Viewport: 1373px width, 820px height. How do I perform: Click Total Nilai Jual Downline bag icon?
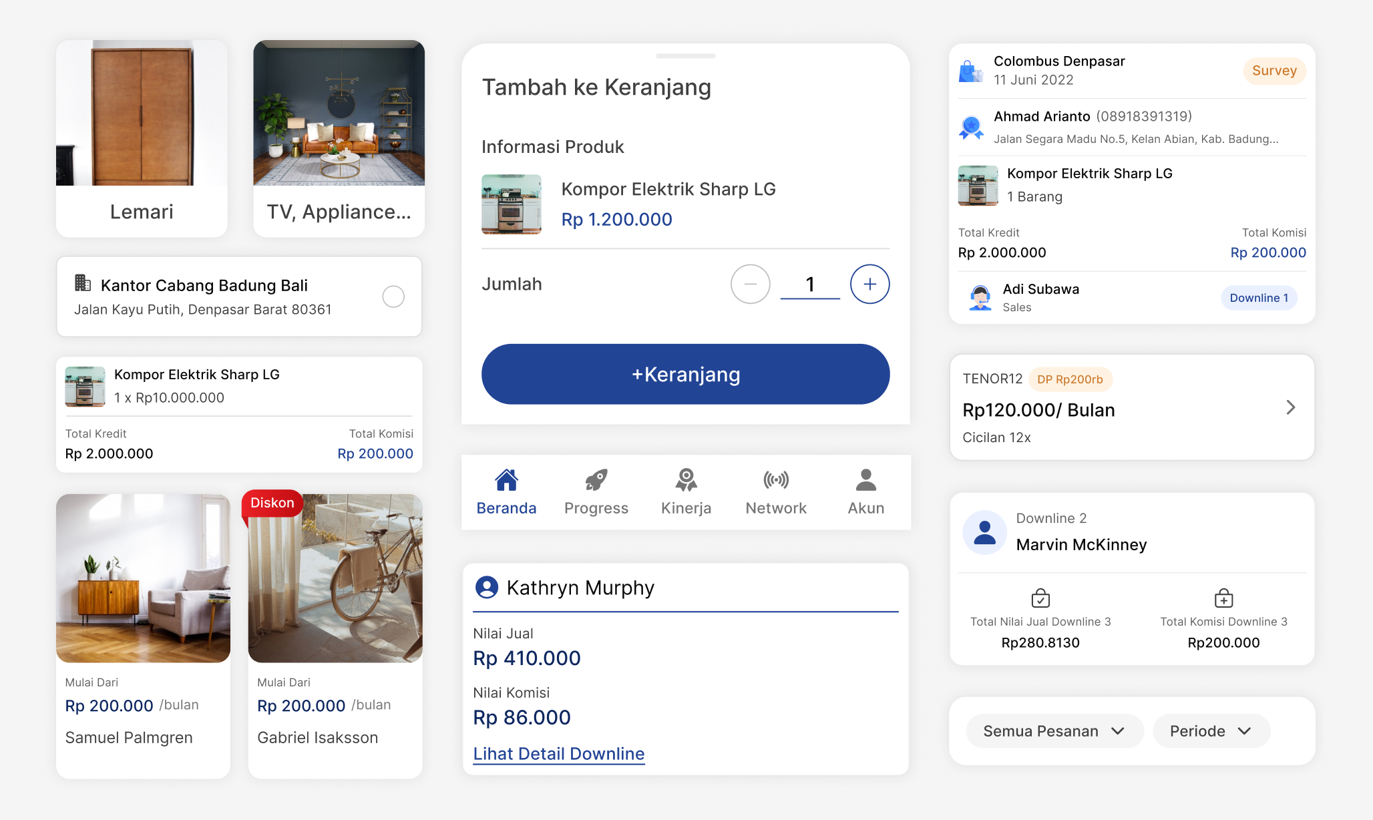pos(1040,598)
